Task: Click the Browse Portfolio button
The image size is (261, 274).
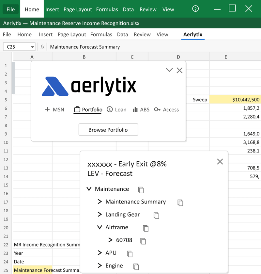Action: pos(108,130)
